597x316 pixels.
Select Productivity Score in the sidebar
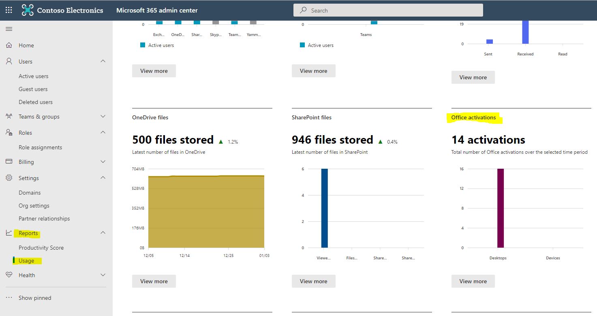click(41, 248)
